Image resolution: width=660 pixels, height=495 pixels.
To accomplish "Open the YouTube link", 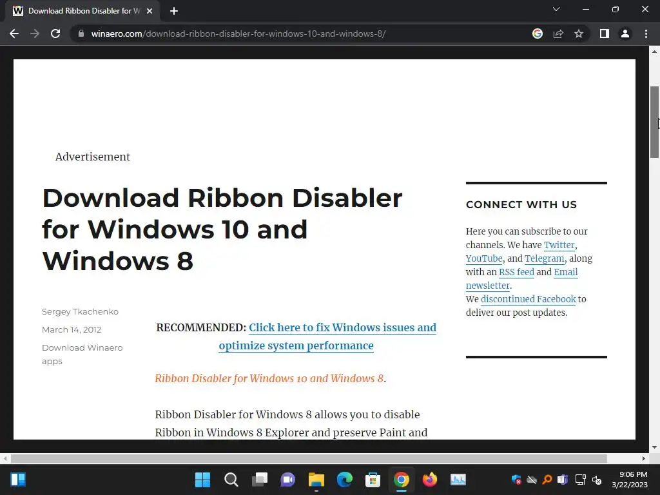I will coord(484,258).
